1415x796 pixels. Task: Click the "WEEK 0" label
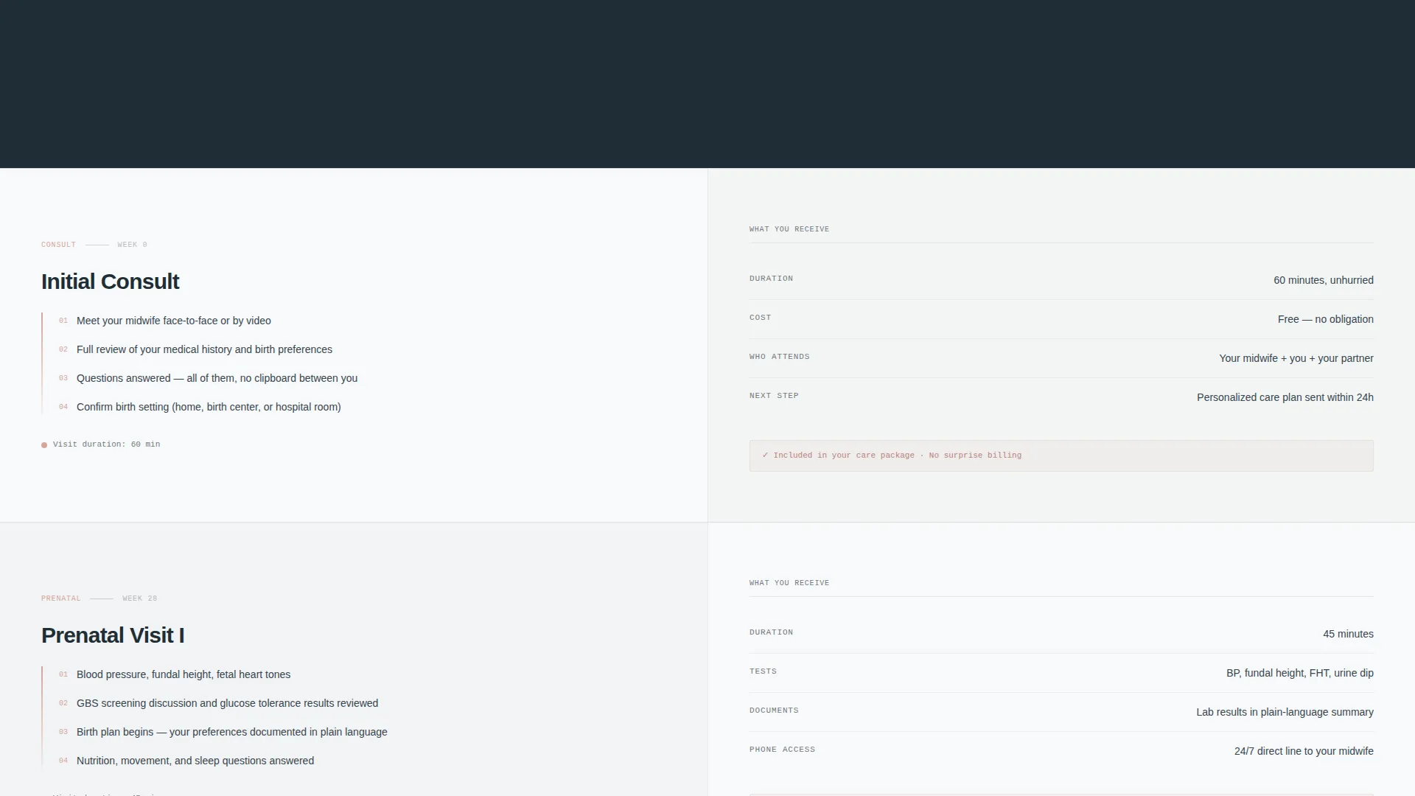(x=132, y=245)
